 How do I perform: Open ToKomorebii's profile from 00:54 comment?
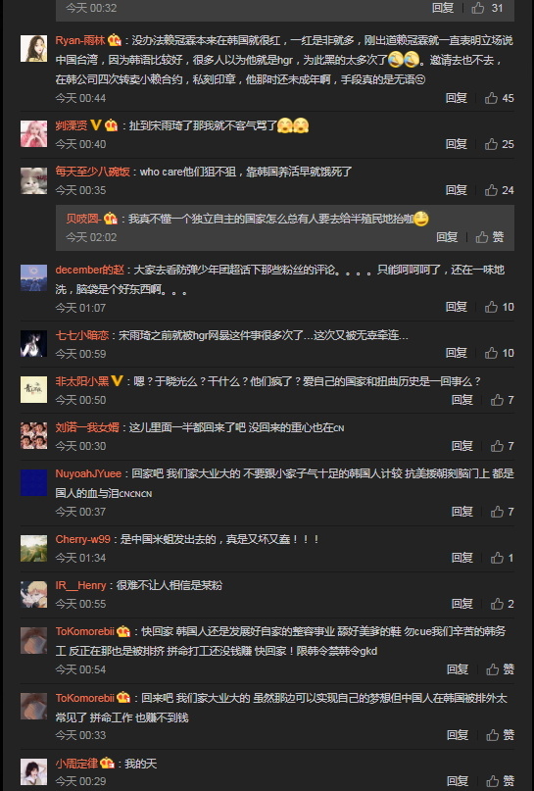(84, 631)
